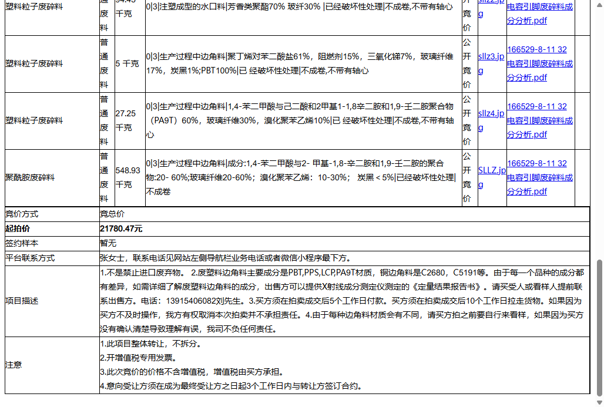Click the phone number 13915406082刘先生
The width and height of the screenshot is (604, 407).
206,301
